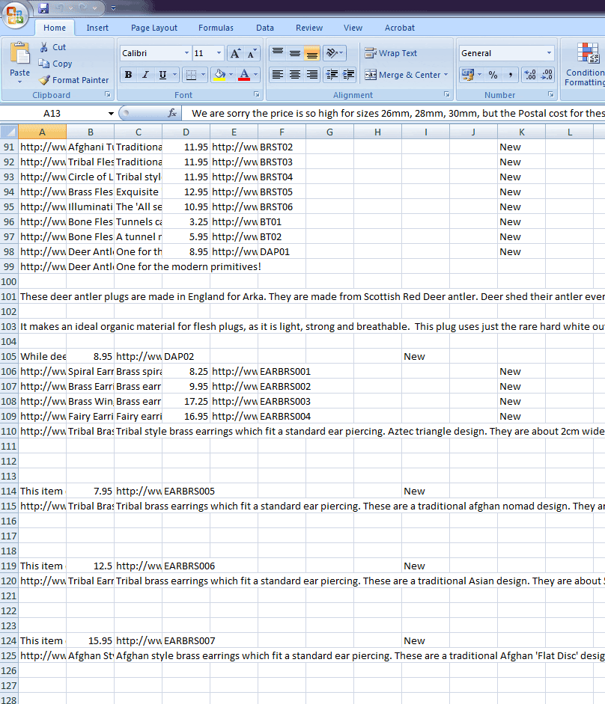605x704 pixels.
Task: Toggle Bold formatting
Action: click(128, 75)
